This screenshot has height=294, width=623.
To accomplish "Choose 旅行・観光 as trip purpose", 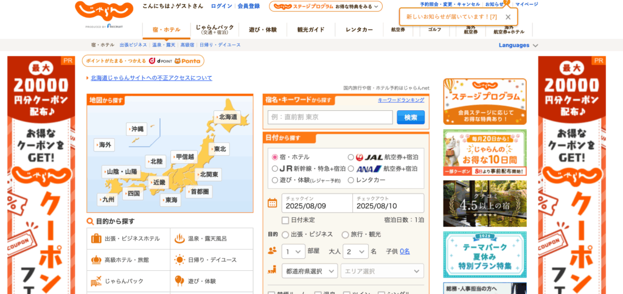I will [346, 235].
